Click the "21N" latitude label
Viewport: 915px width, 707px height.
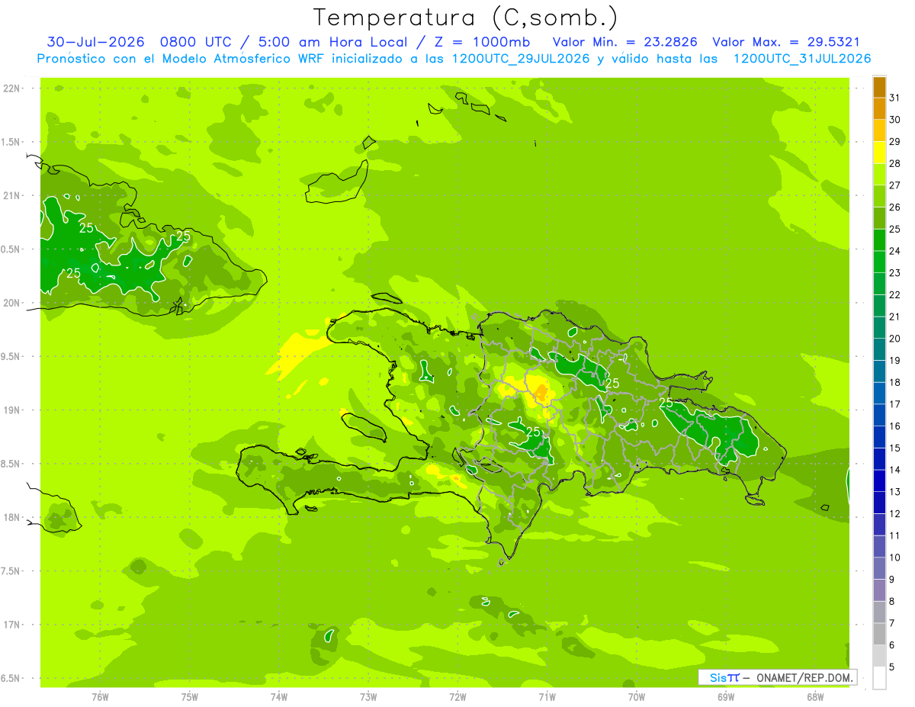[12, 195]
